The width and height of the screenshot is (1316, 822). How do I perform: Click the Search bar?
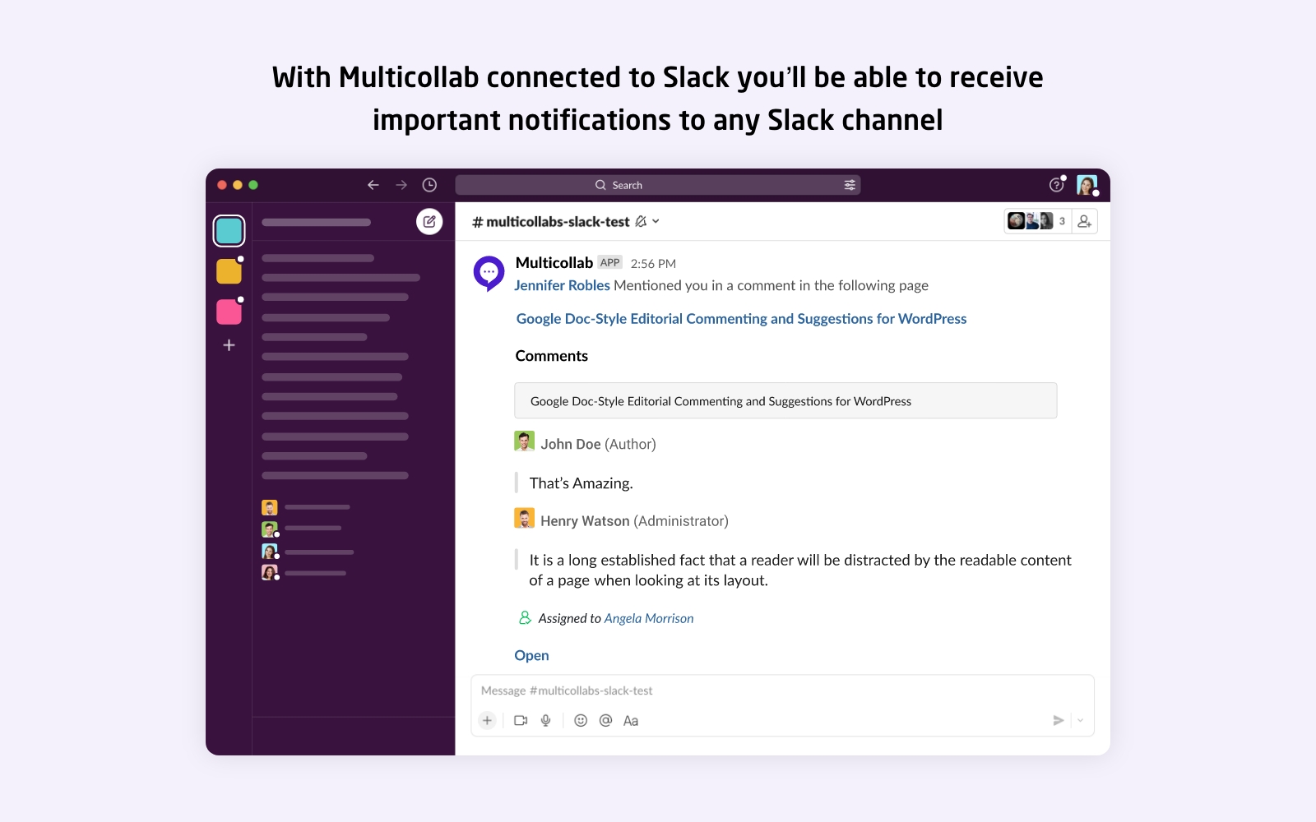pos(658,185)
